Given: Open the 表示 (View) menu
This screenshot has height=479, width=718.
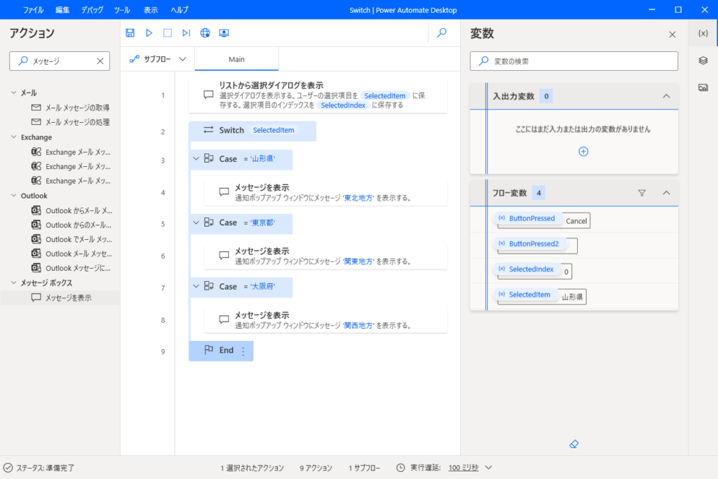Looking at the screenshot, I should [151, 10].
